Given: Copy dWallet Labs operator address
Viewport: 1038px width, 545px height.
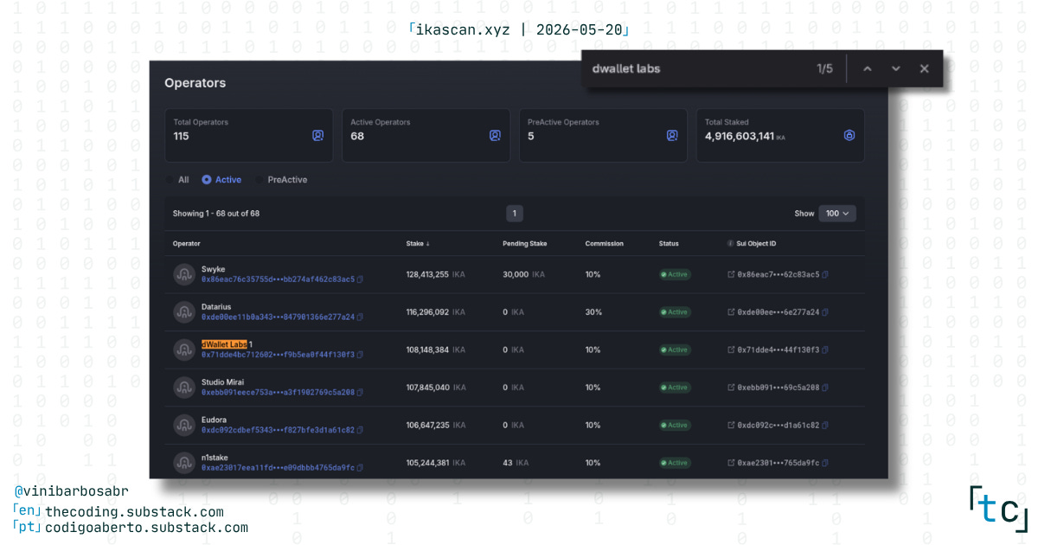Looking at the screenshot, I should 360,355.
